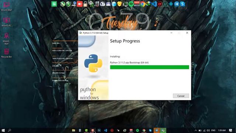Image resolution: width=236 pixels, height=133 pixels.
Task: Open the padlock icon in the top dock
Action: click(x=85, y=4)
